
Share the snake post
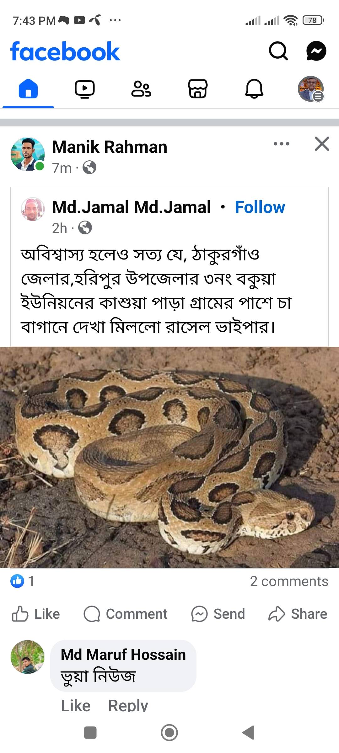pyautogui.click(x=298, y=614)
